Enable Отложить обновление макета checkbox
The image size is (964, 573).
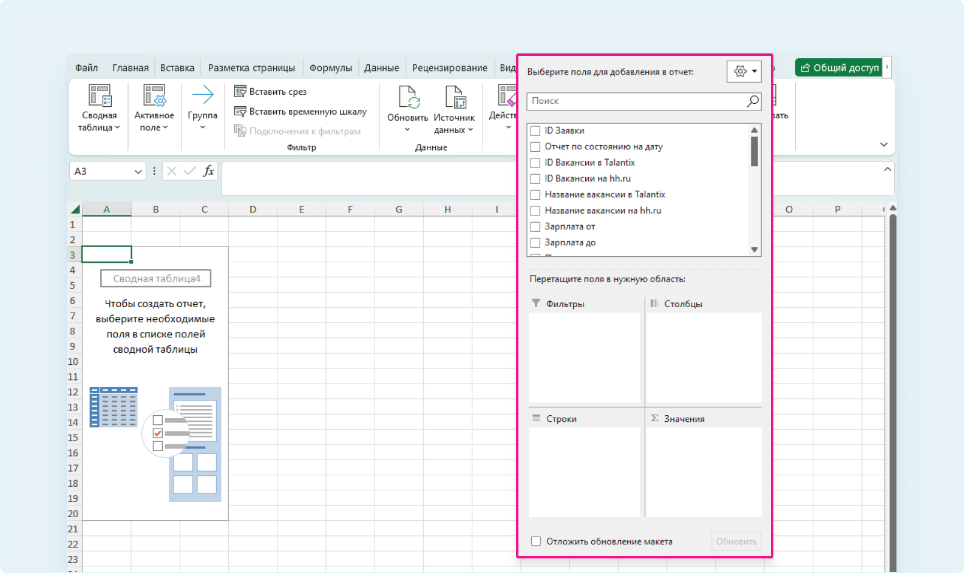click(536, 541)
